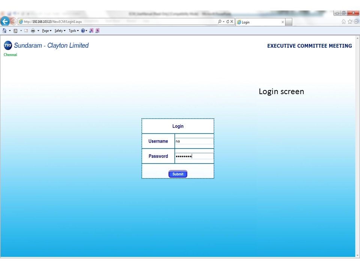Go back with the browser Back arrow
This screenshot has width=360, height=270.
tap(5, 22)
